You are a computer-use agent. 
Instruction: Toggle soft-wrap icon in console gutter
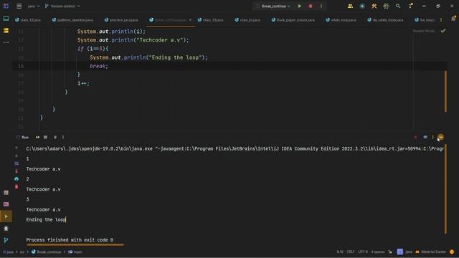click(x=16, y=163)
